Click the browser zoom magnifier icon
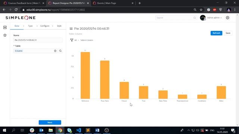 point(195,10)
